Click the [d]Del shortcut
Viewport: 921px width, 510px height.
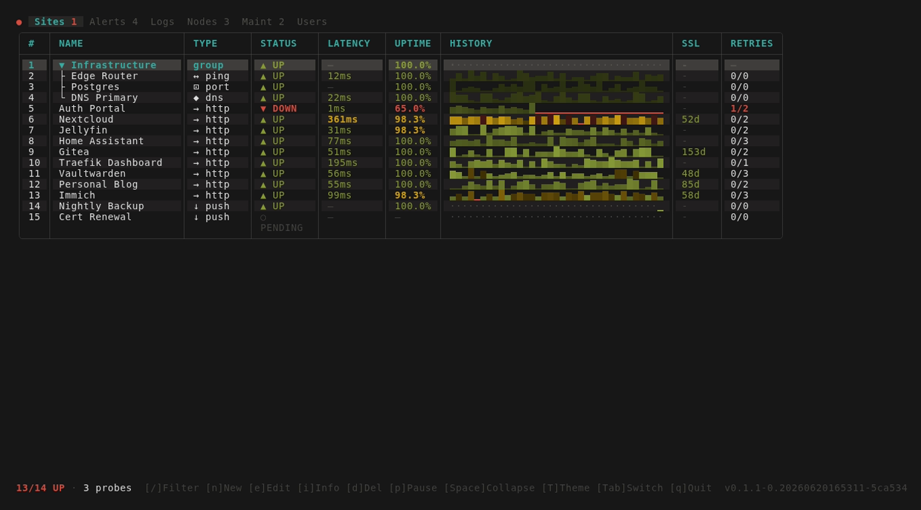[364, 488]
